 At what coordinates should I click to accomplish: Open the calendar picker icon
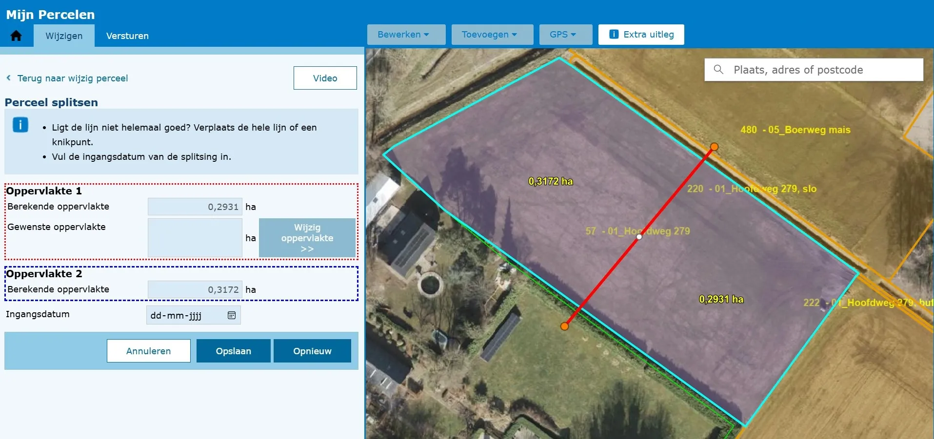pos(232,315)
